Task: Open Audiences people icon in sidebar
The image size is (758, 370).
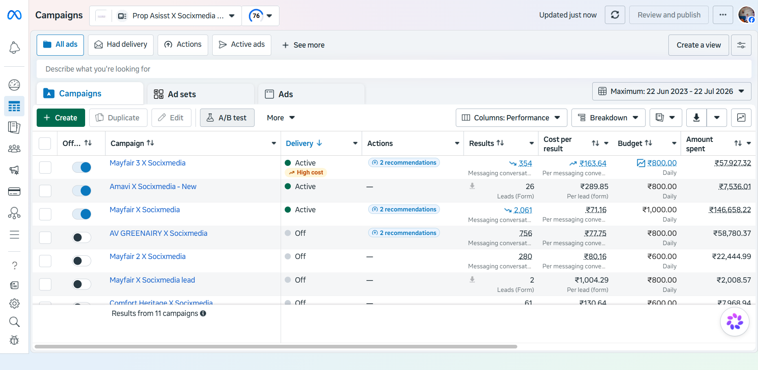Action: click(14, 149)
